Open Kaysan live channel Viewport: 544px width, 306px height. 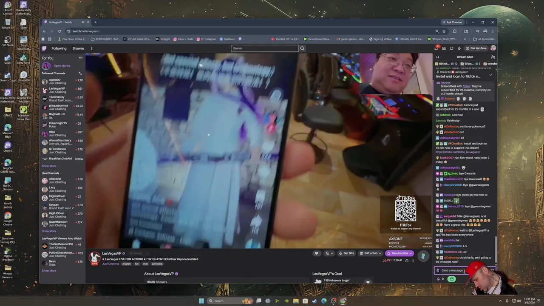[62, 206]
